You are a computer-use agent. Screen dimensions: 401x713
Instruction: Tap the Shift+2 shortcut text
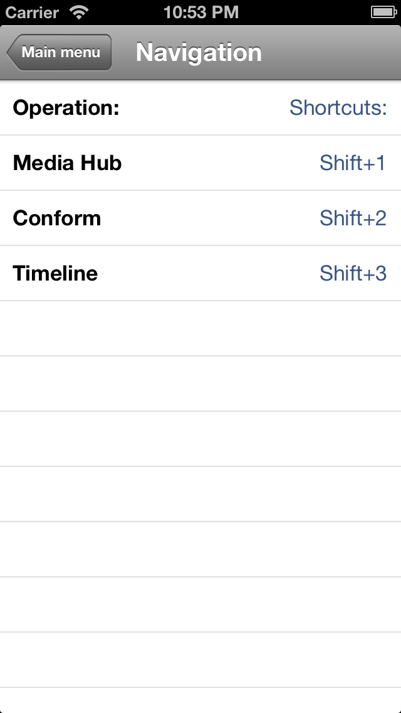pos(353,218)
